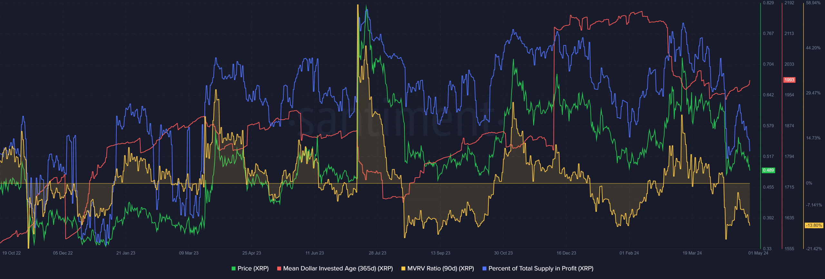The image size is (825, 279).
Task: Click the red Mean Dollar Invested Age swatch
Action: coord(279,268)
